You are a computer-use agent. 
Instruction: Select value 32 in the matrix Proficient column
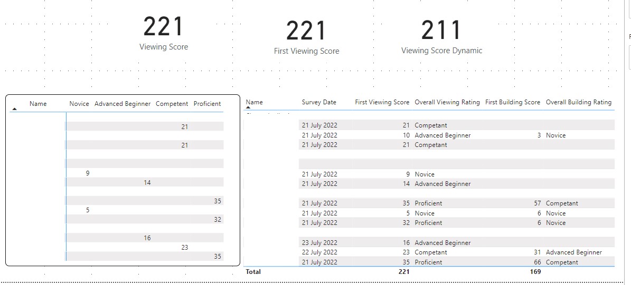tap(218, 220)
